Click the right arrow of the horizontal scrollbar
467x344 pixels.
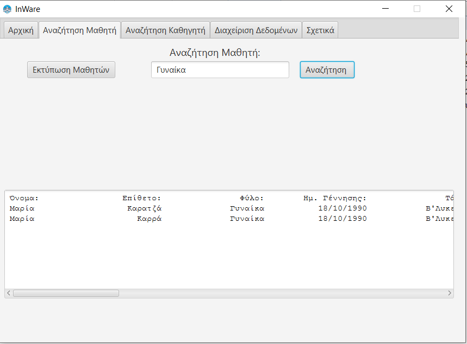(450, 292)
